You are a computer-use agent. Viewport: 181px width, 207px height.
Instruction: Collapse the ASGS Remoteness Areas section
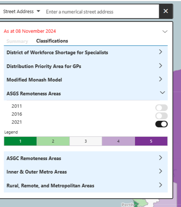86,93
